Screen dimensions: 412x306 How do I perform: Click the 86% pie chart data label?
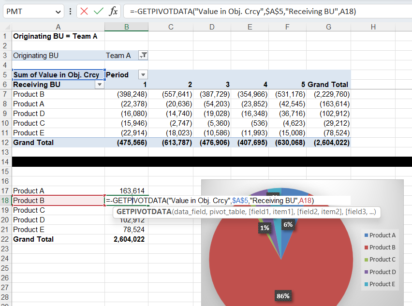(283, 296)
